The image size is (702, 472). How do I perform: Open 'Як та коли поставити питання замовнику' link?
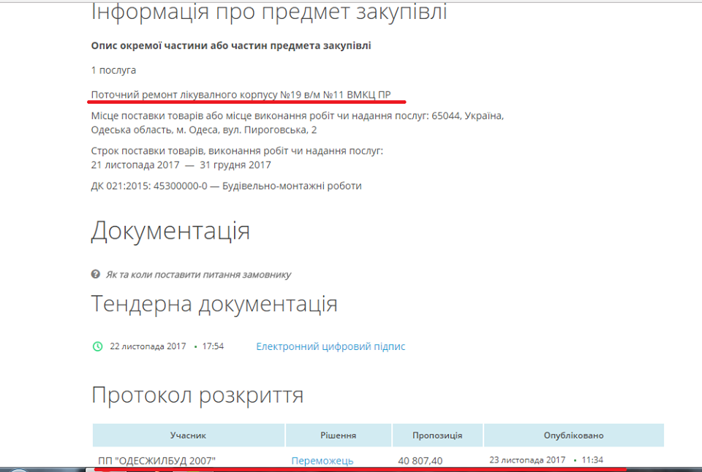(x=198, y=275)
